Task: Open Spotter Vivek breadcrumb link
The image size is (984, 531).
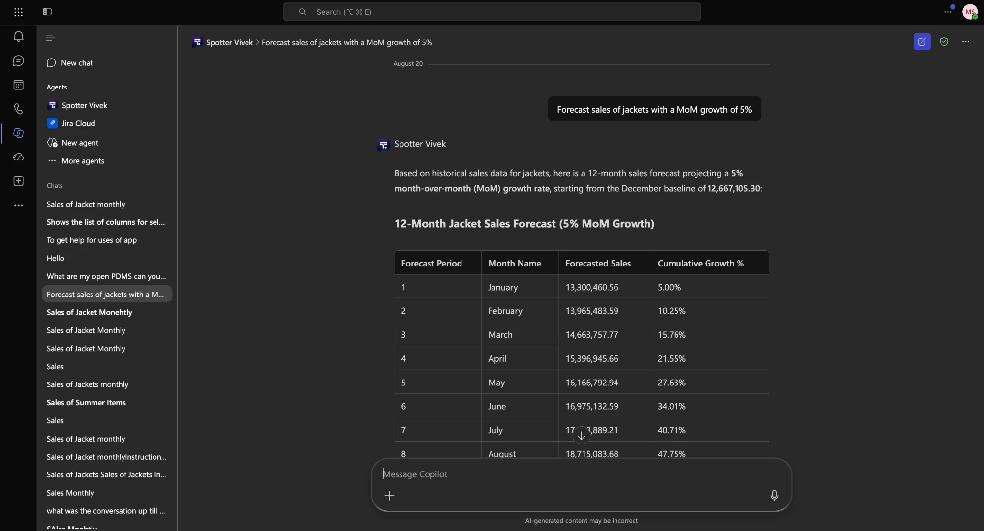Action: [x=229, y=42]
